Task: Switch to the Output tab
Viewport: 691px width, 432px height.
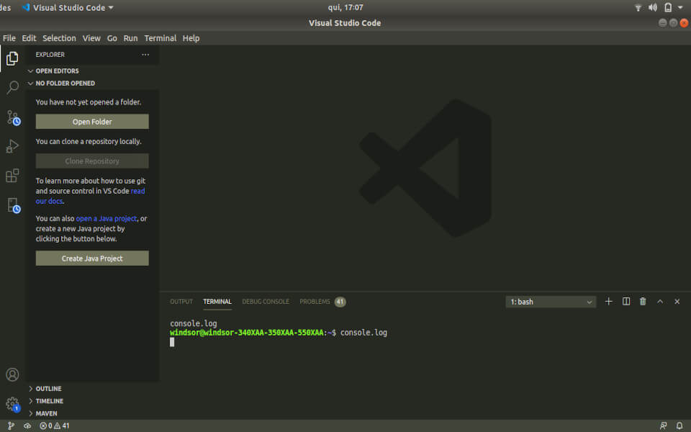Action: 181,302
